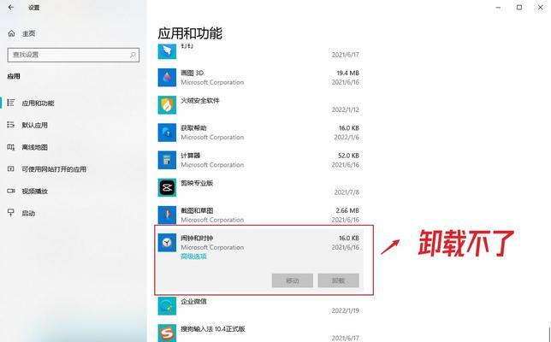Click the 默认应用 sidebar icon
This screenshot has width=551, height=342.
(x=11, y=125)
